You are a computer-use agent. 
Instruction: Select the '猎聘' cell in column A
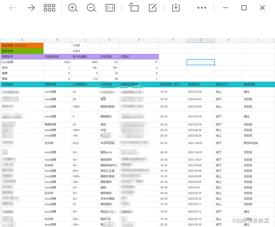tap(22, 73)
